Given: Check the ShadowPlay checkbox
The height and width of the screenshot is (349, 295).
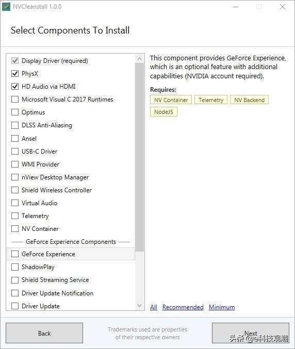Looking at the screenshot, I should tap(15, 267).
